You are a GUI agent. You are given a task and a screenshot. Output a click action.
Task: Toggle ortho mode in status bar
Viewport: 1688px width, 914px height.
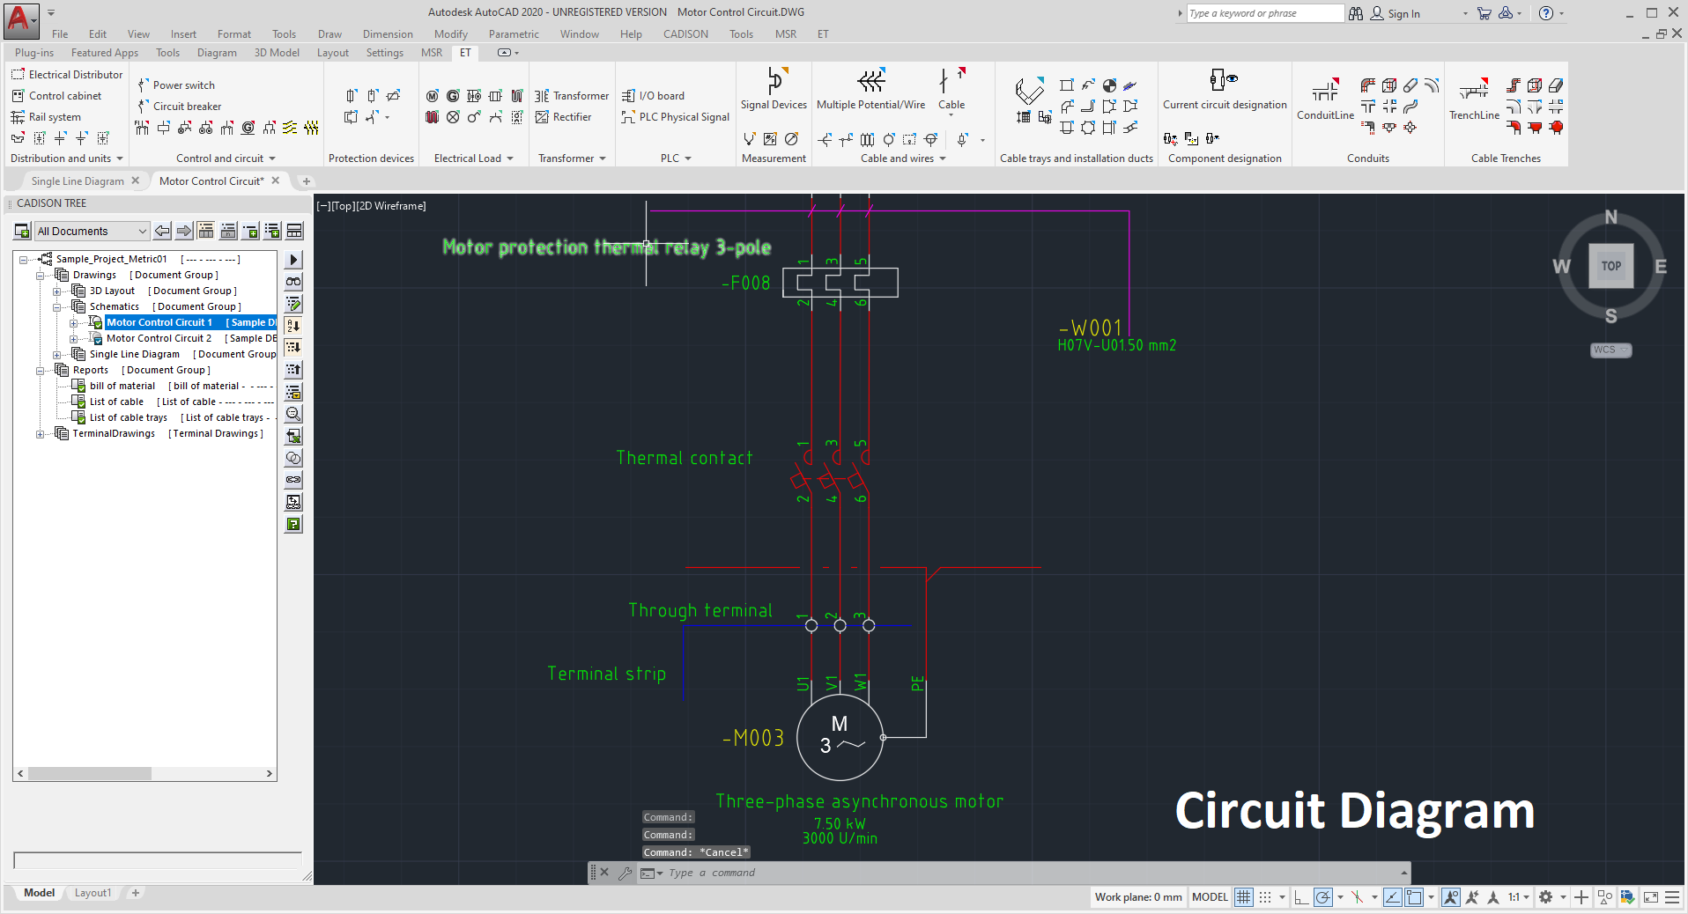(x=1301, y=897)
